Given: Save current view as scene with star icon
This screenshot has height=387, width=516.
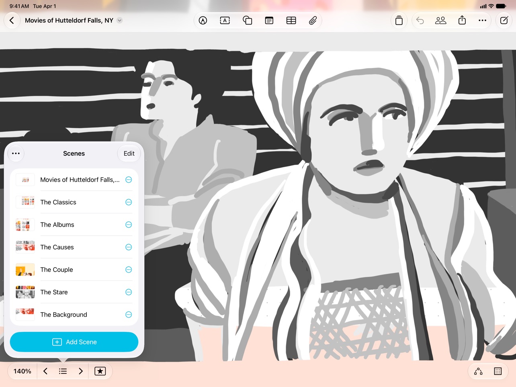Looking at the screenshot, I should tap(100, 371).
